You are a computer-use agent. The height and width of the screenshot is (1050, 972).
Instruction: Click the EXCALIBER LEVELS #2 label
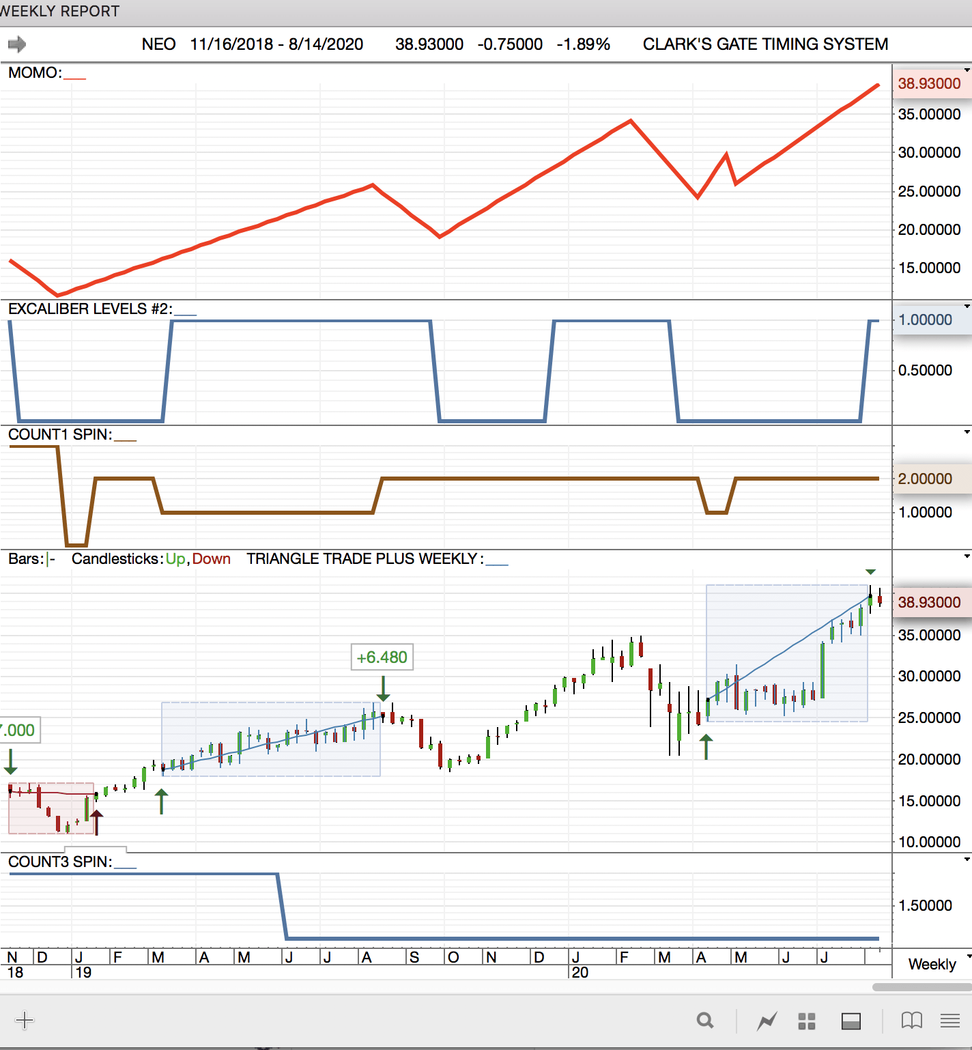[90, 309]
